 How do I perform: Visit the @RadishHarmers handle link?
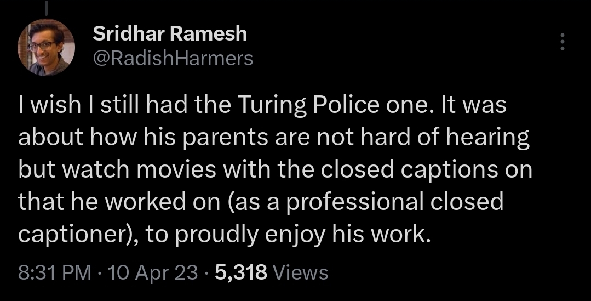(x=173, y=58)
